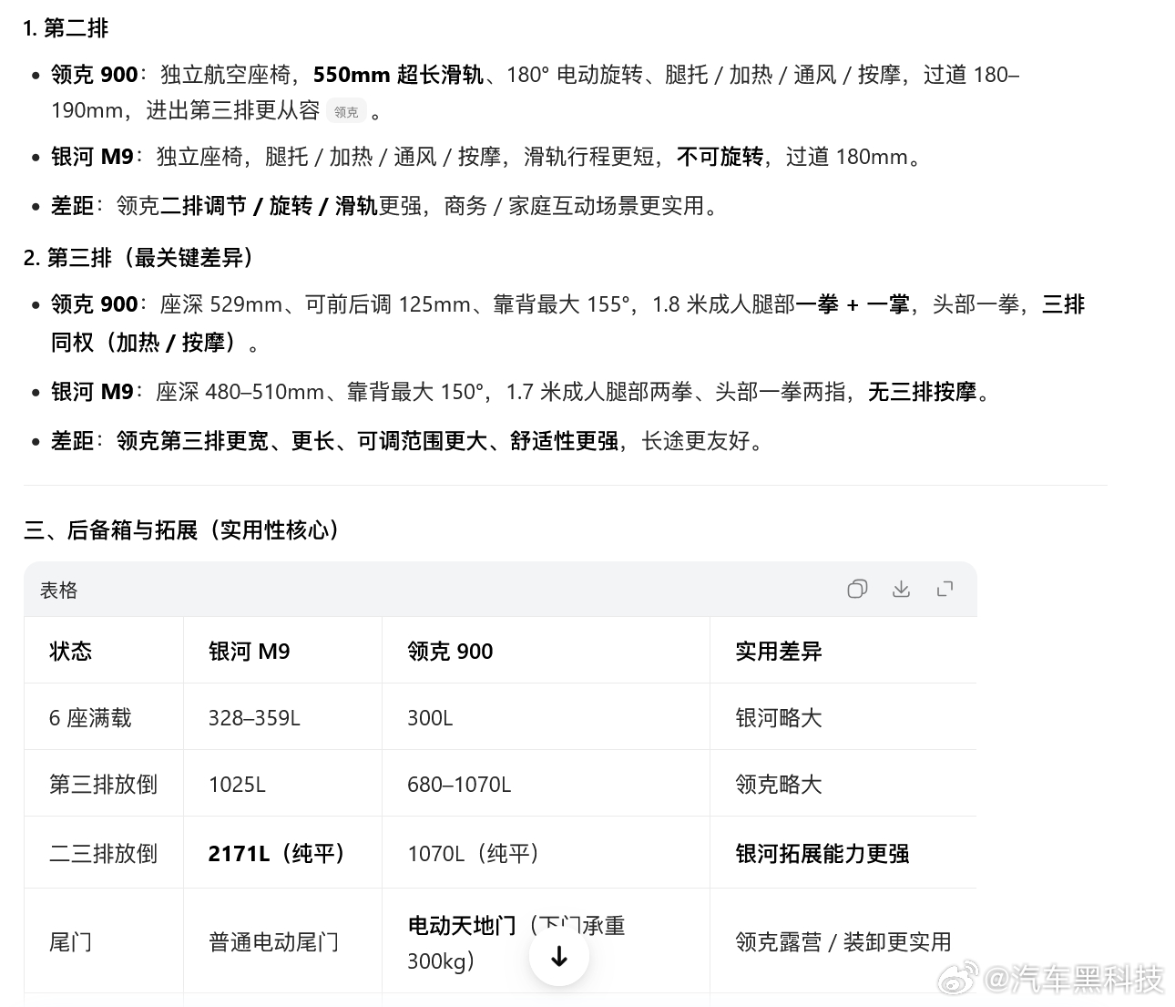Click the 状态 column header
Screen dimensions: 1175x1007
pos(70,651)
